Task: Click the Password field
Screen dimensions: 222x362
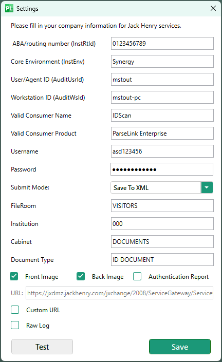Action: [x=162, y=169]
